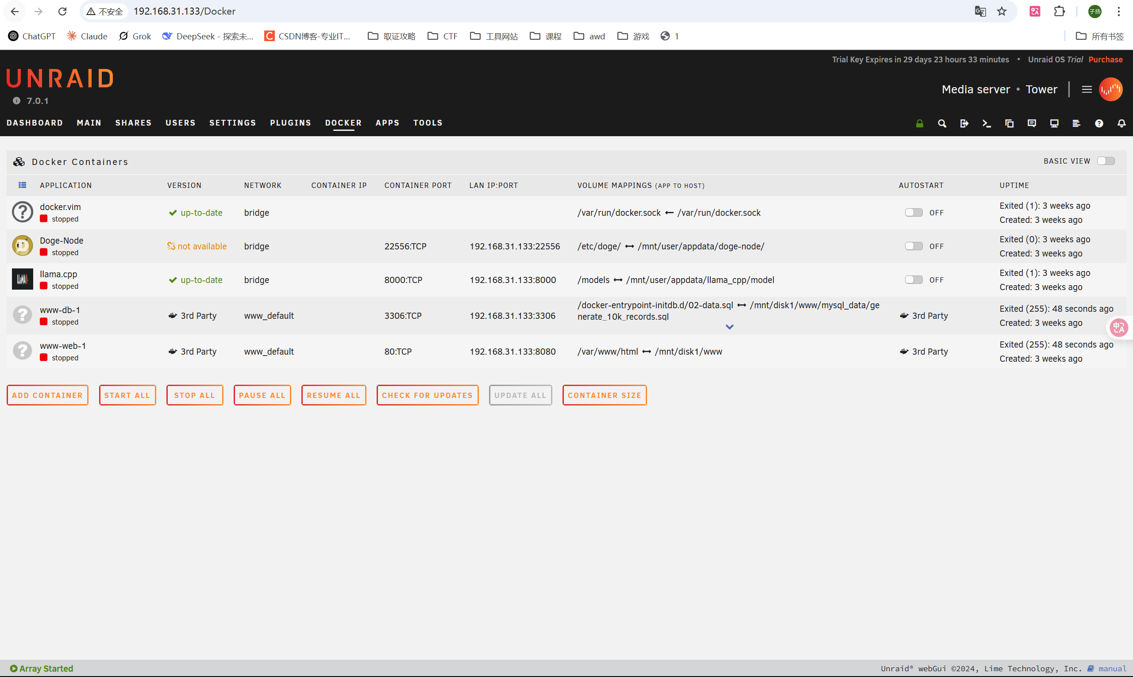The image size is (1133, 677).
Task: Open the Claude bookmark
Action: point(87,36)
